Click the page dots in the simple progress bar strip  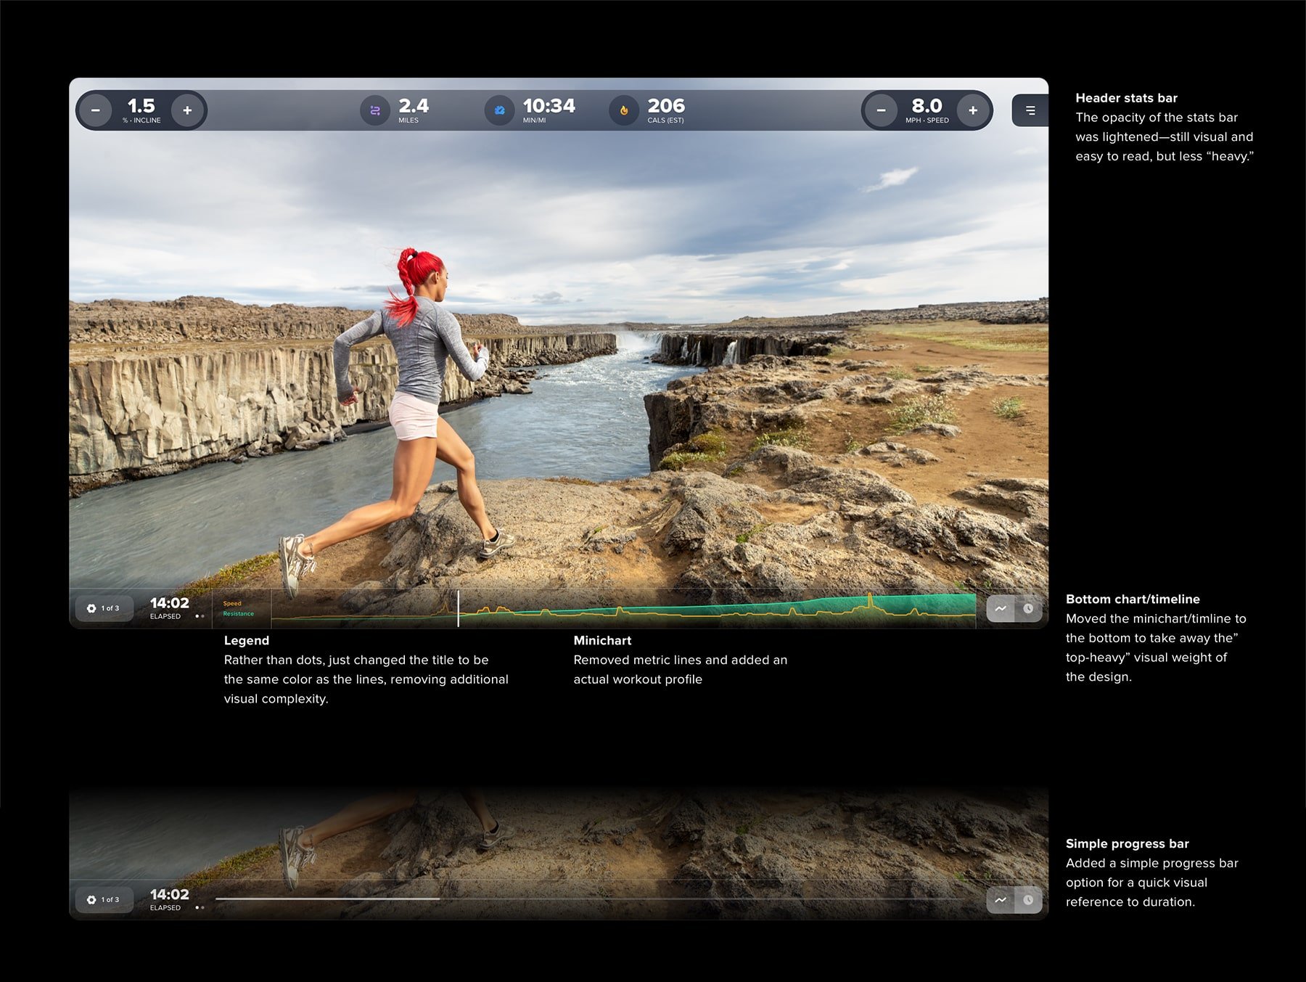200,907
